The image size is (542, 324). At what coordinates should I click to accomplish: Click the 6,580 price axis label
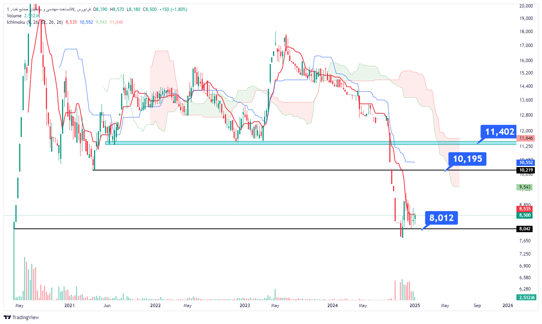[x=525, y=278]
